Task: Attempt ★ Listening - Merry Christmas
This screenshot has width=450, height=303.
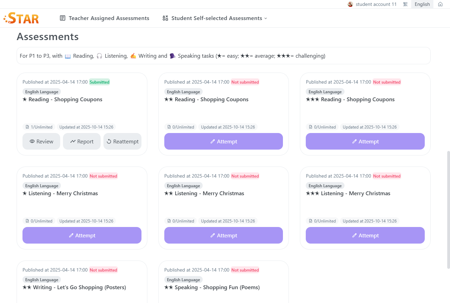Action: pyautogui.click(x=82, y=235)
